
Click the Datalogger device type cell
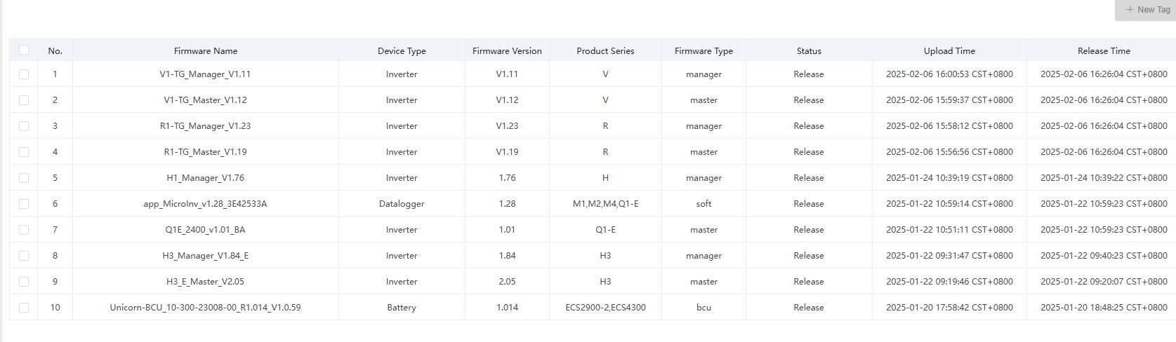click(401, 204)
